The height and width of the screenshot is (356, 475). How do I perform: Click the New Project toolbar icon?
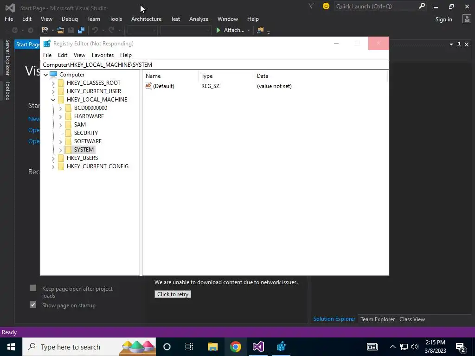pyautogui.click(x=45, y=30)
